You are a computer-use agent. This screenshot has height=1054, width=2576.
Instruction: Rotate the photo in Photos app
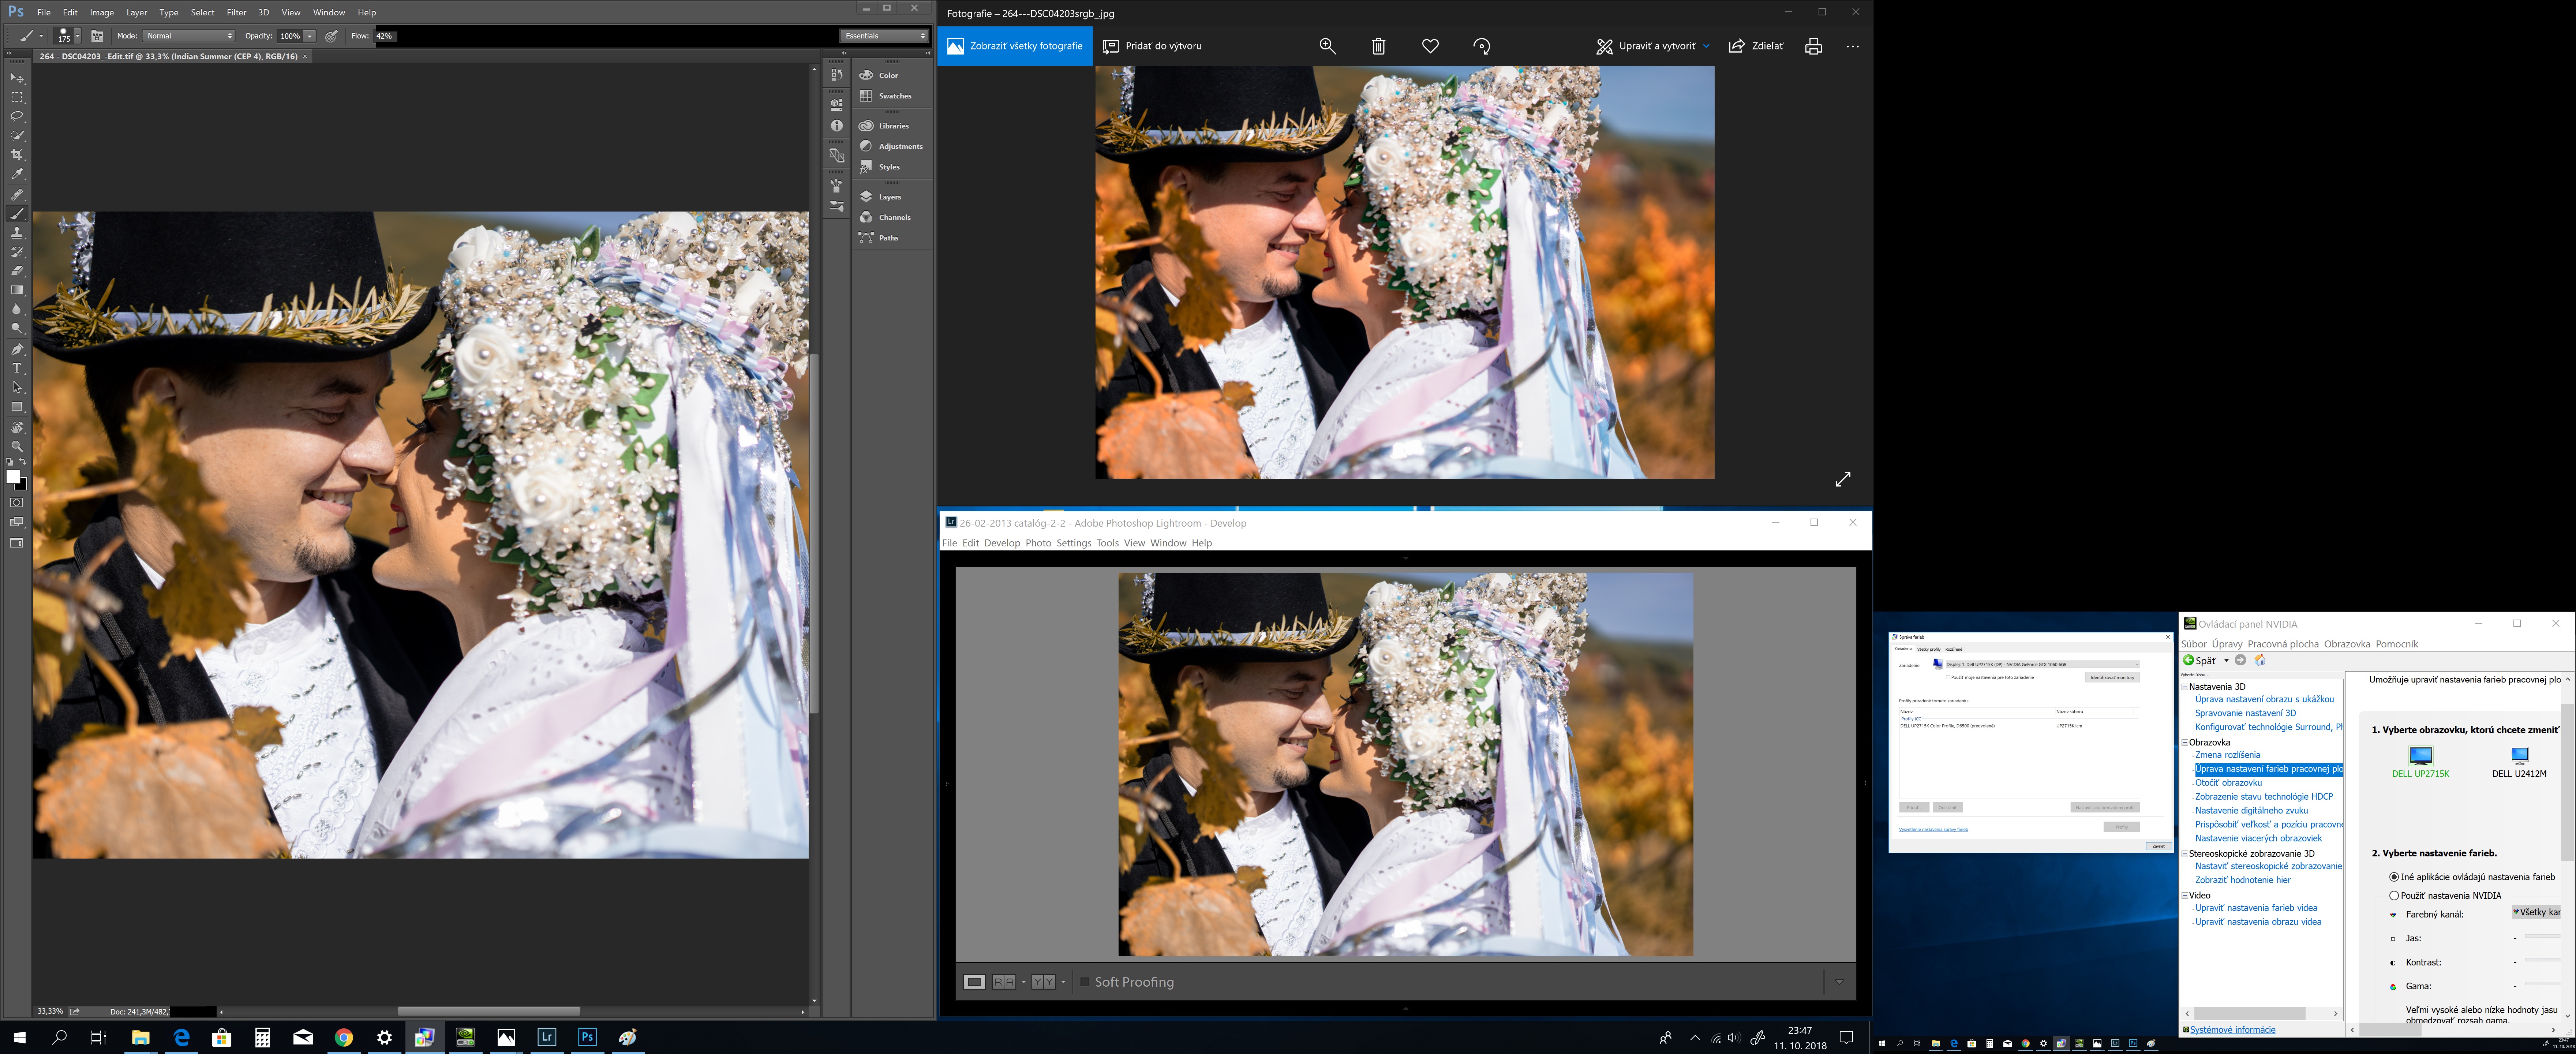[1482, 46]
